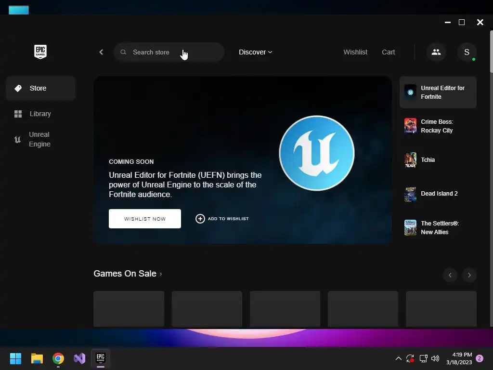Image resolution: width=493 pixels, height=370 pixels.
Task: Click the Unreal Engine sidebar icon
Action: [18, 139]
